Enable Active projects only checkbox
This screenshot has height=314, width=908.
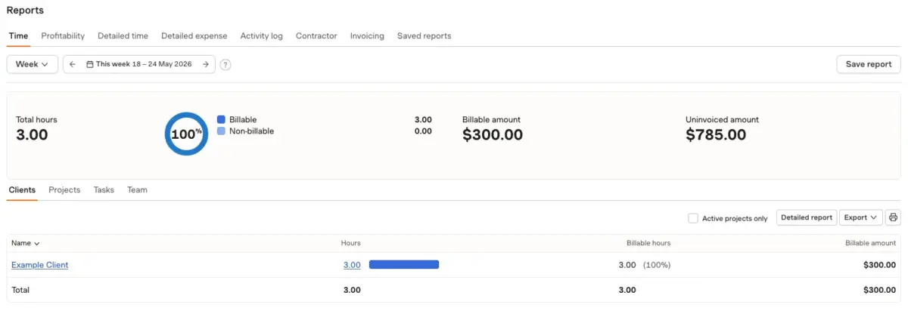(x=693, y=218)
